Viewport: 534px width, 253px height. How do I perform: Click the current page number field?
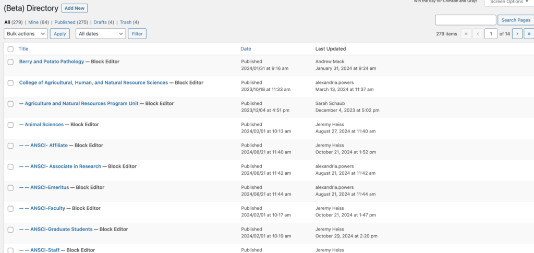point(491,34)
